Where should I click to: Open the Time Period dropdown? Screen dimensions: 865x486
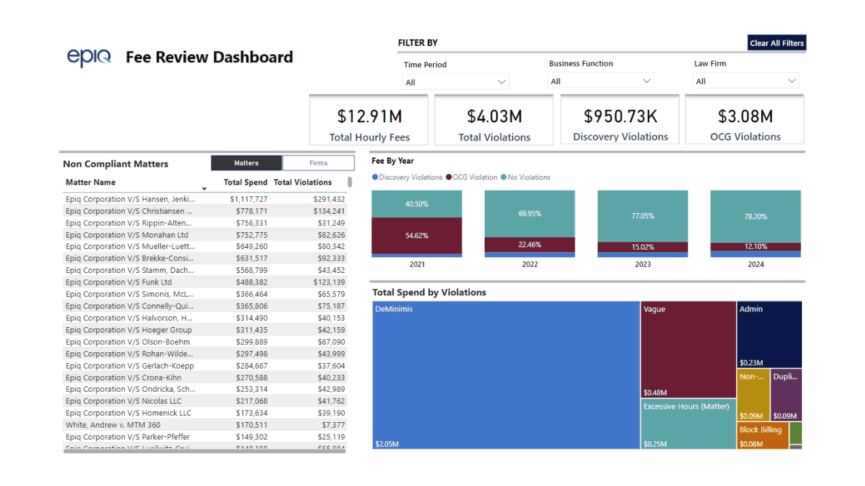point(456,82)
